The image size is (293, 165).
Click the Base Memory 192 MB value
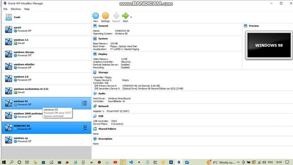(x=114, y=44)
